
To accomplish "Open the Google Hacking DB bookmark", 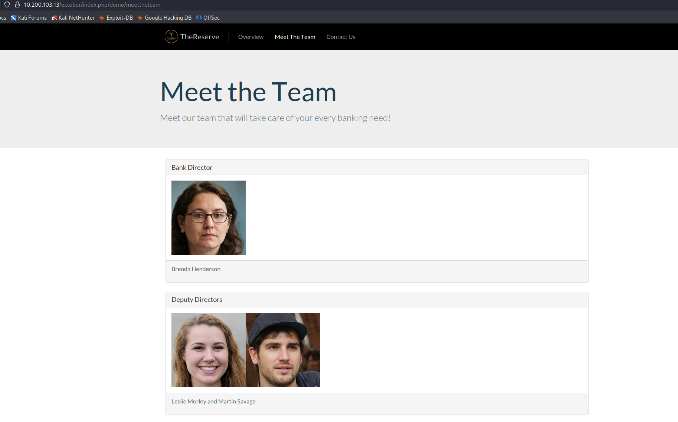I will click(164, 18).
